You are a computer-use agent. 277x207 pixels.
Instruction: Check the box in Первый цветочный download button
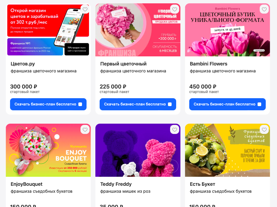tap(170, 104)
